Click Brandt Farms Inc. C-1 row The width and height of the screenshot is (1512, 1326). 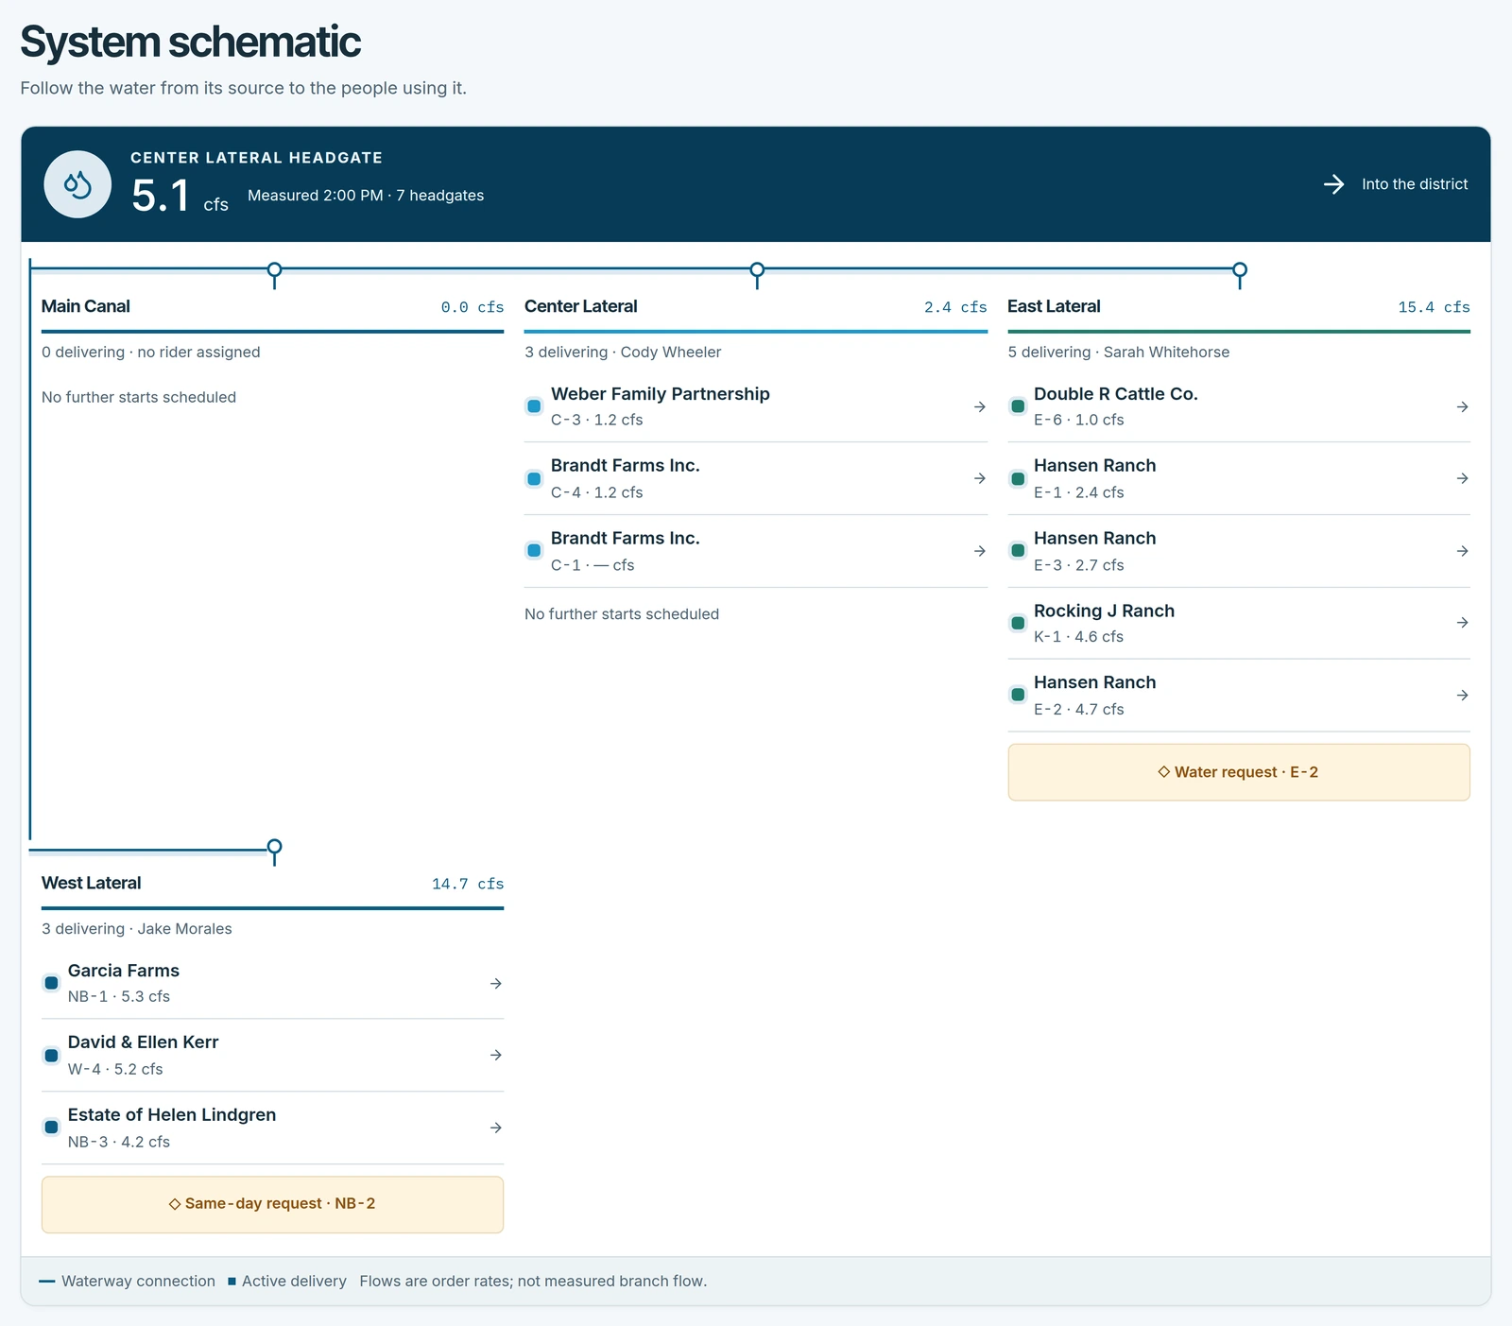coord(756,551)
